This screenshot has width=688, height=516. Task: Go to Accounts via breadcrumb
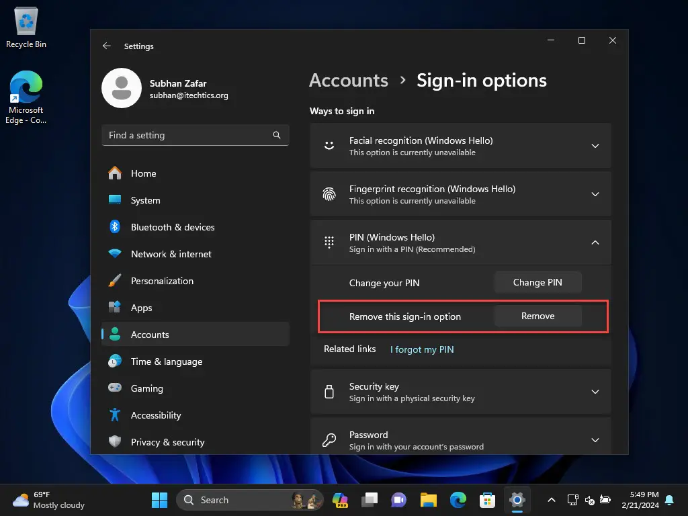[x=349, y=81]
